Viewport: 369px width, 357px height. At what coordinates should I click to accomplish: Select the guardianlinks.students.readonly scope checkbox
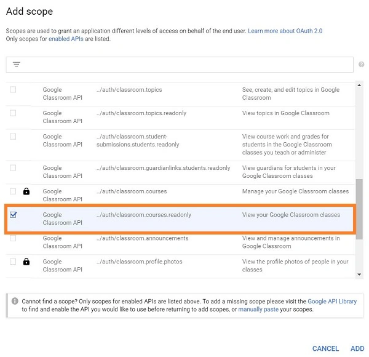[x=13, y=168]
